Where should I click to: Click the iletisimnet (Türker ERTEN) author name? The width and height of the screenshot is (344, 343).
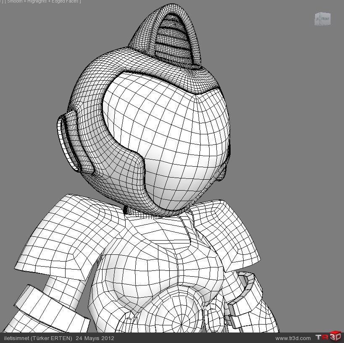[x=38, y=338]
